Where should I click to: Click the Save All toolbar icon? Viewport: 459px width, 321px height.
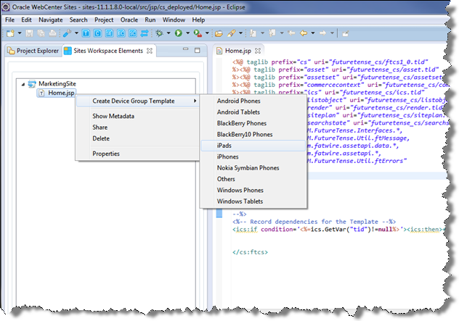click(41, 33)
